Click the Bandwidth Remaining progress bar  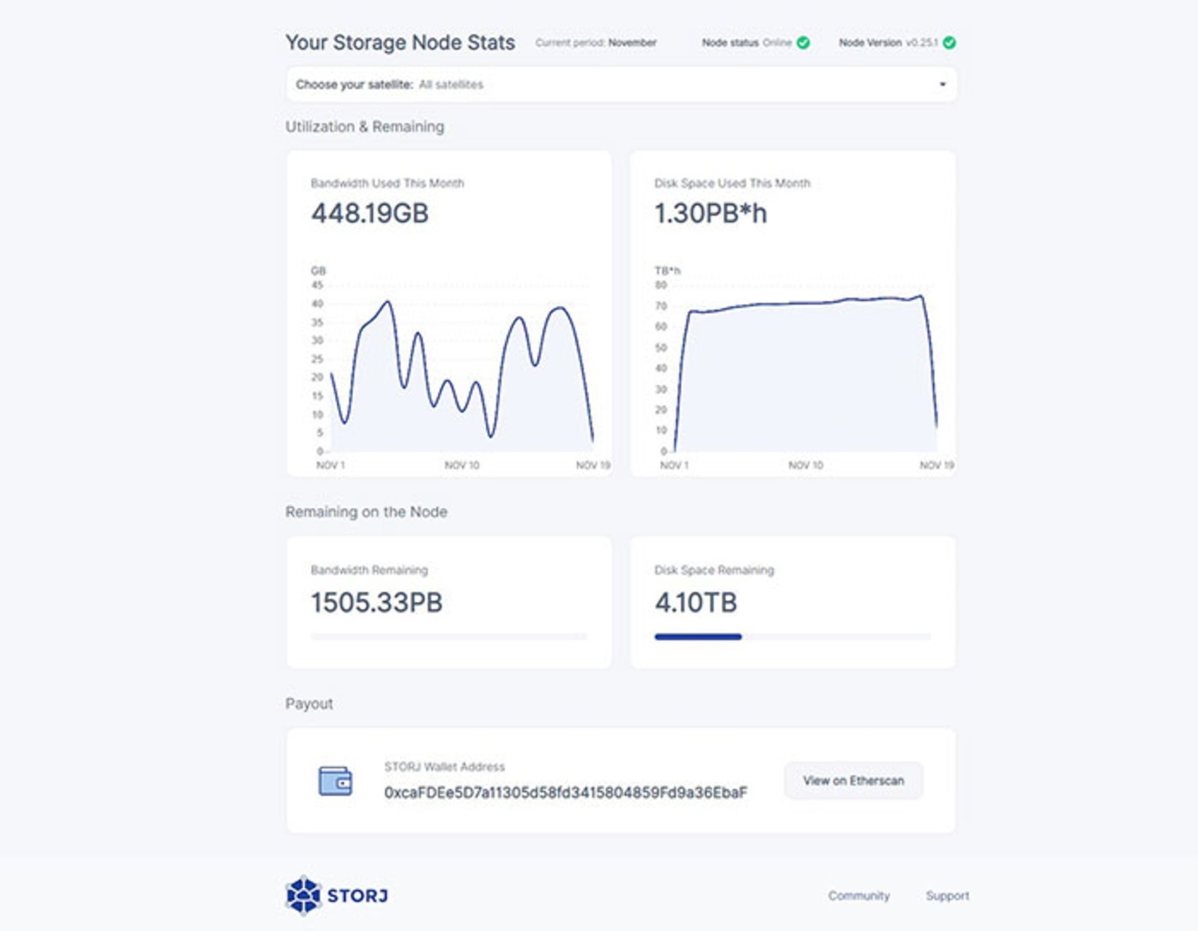pyautogui.click(x=449, y=637)
